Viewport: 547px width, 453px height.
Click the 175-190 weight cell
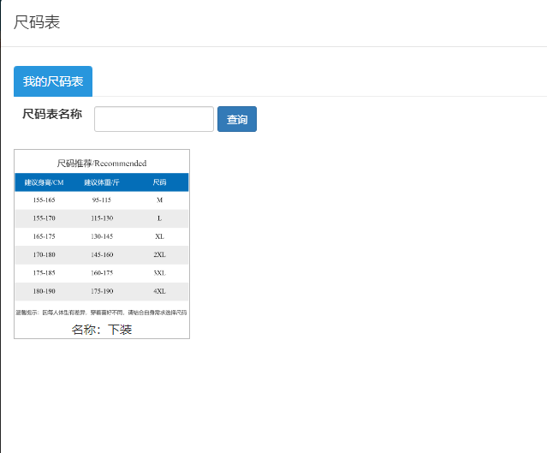[x=102, y=291]
